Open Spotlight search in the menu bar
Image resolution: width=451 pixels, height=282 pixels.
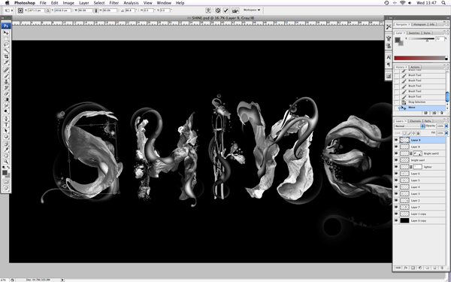coord(443,3)
